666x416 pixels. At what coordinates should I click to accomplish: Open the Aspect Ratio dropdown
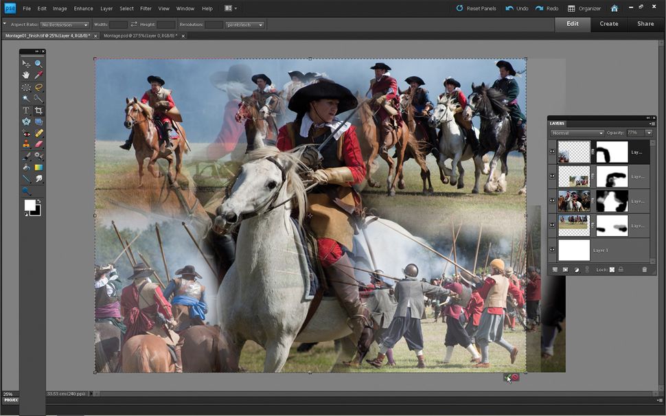click(x=65, y=25)
